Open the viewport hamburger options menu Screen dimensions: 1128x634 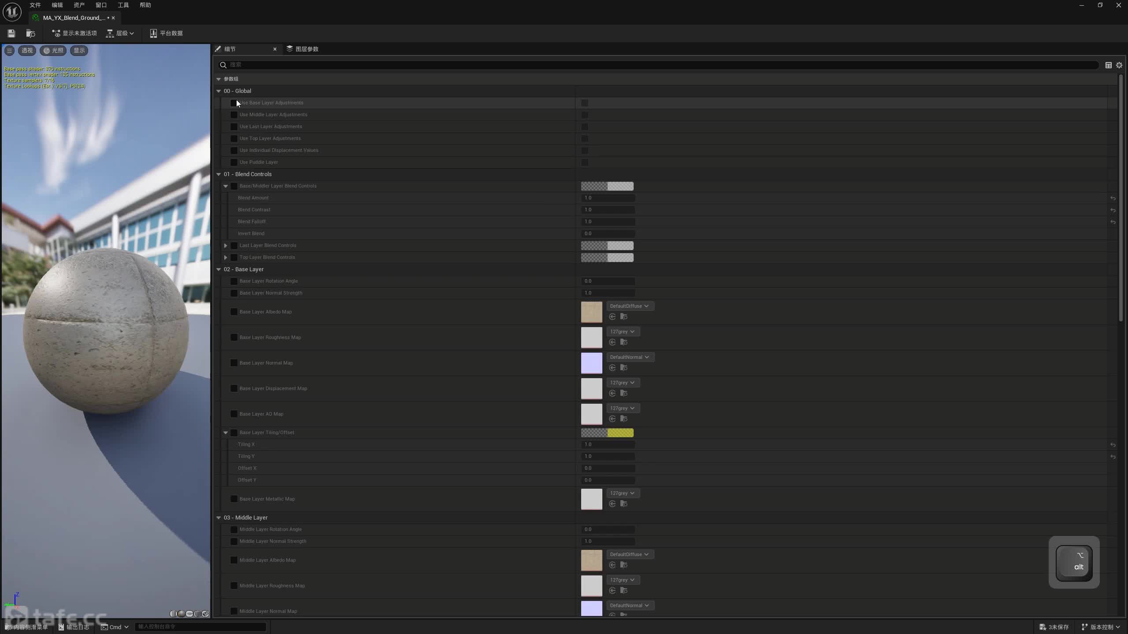9,51
